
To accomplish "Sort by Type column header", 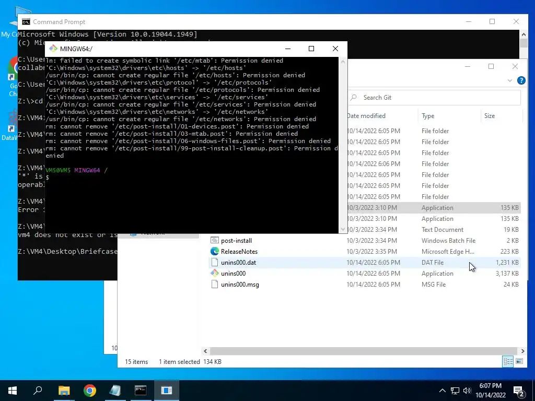I will (428, 116).
